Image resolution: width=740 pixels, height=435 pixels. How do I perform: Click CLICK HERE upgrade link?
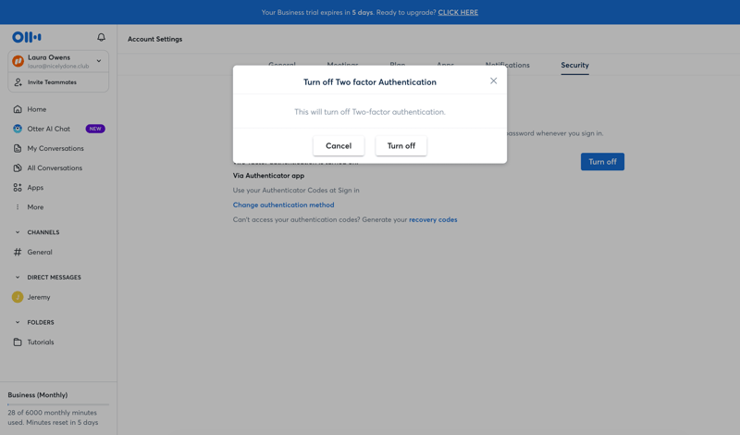coord(458,12)
